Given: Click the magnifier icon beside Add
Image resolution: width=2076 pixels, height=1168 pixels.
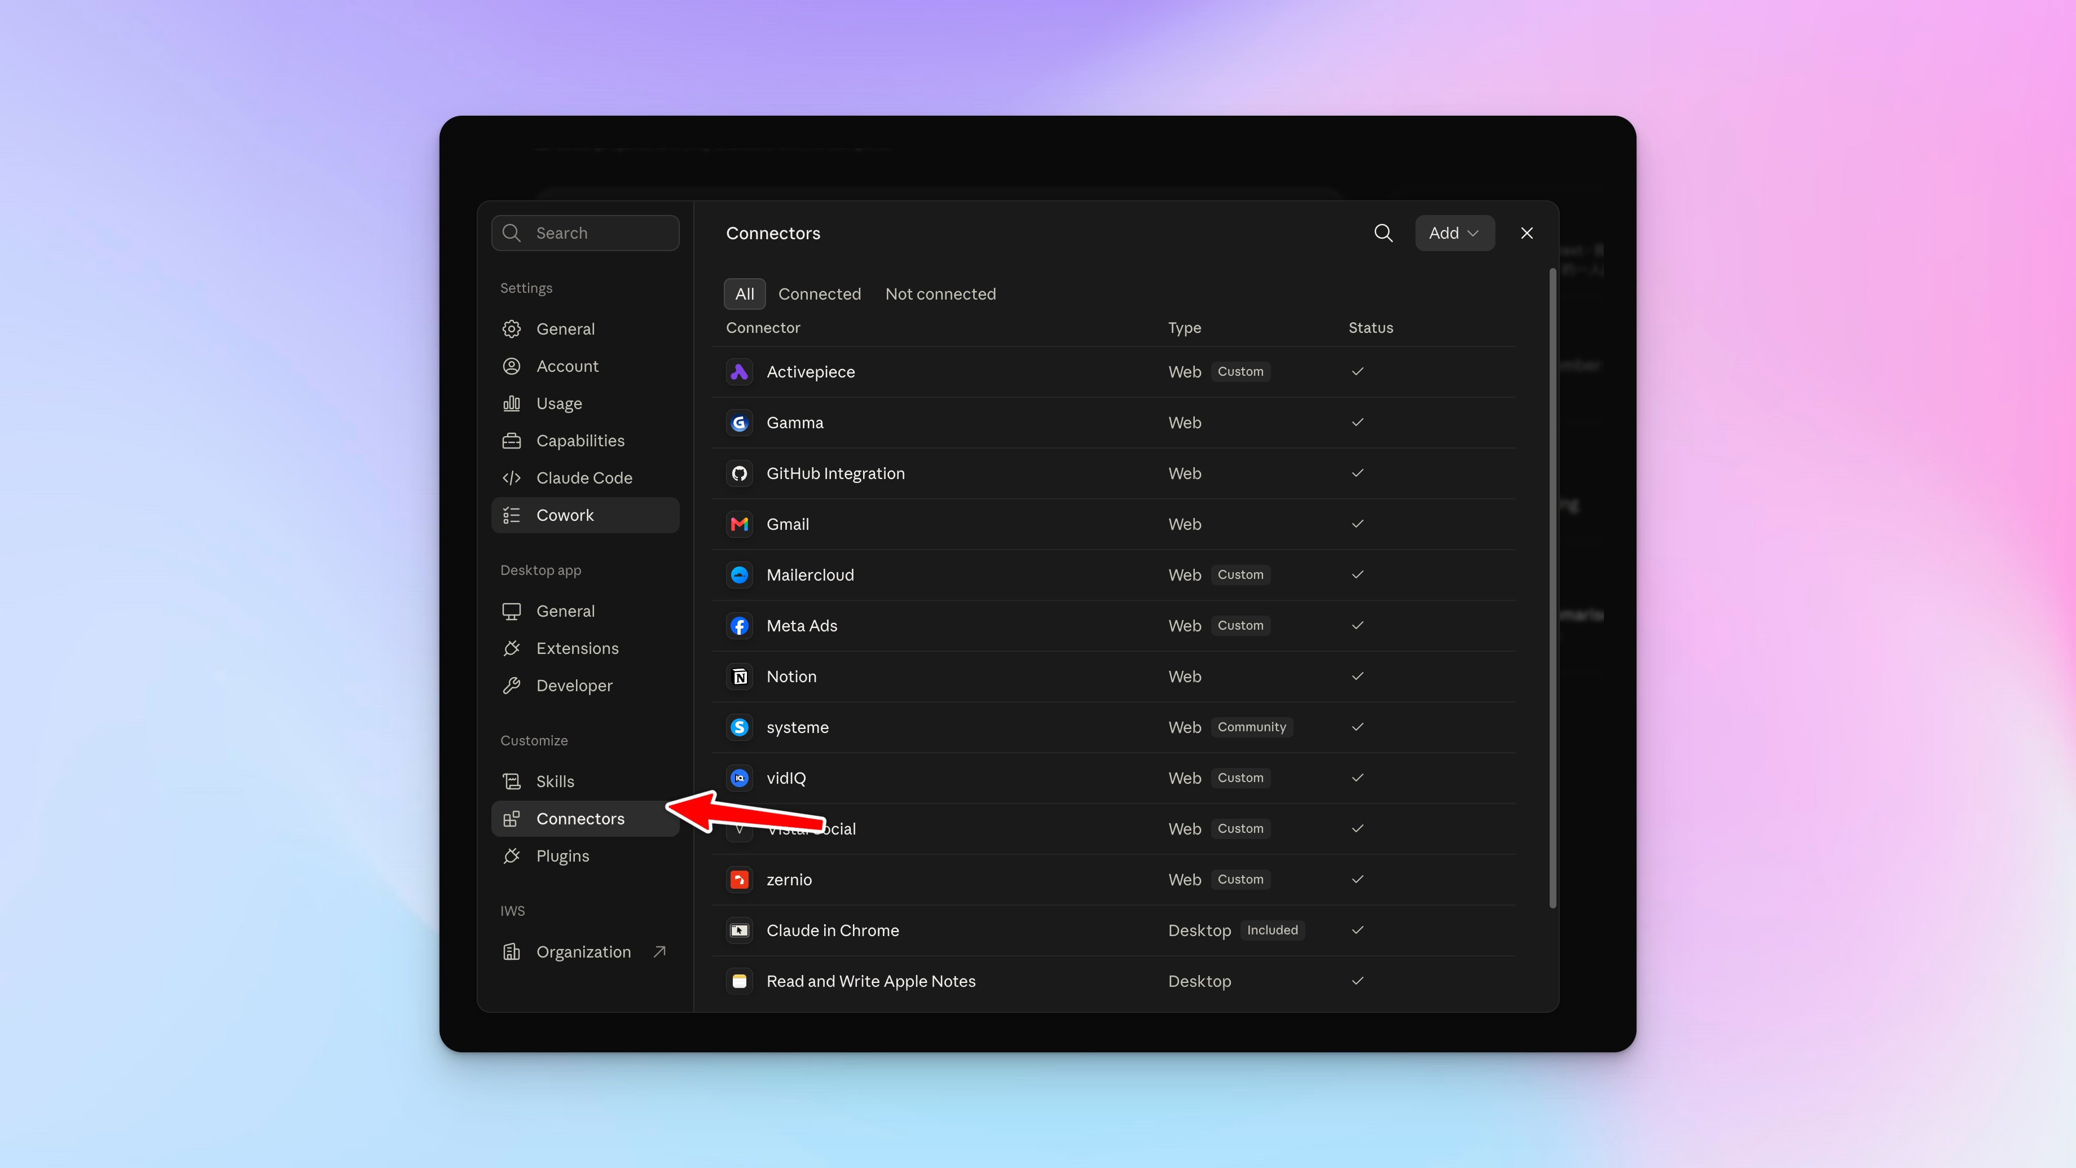Looking at the screenshot, I should pos(1383,233).
